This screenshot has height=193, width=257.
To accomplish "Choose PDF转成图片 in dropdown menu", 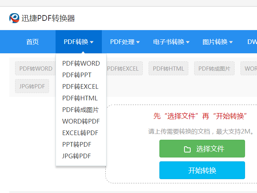I will pyautogui.click(x=81, y=110).
